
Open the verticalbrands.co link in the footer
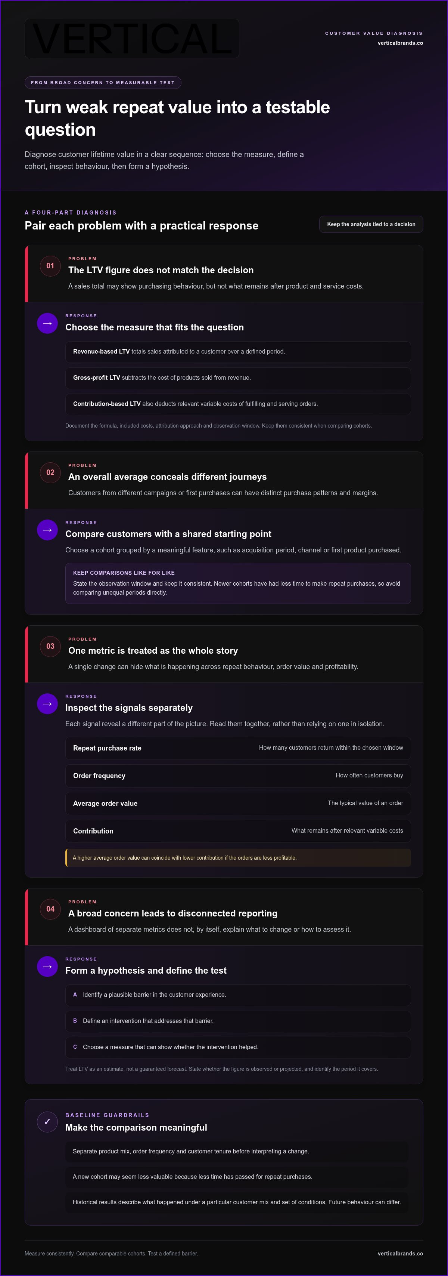pos(400,1253)
